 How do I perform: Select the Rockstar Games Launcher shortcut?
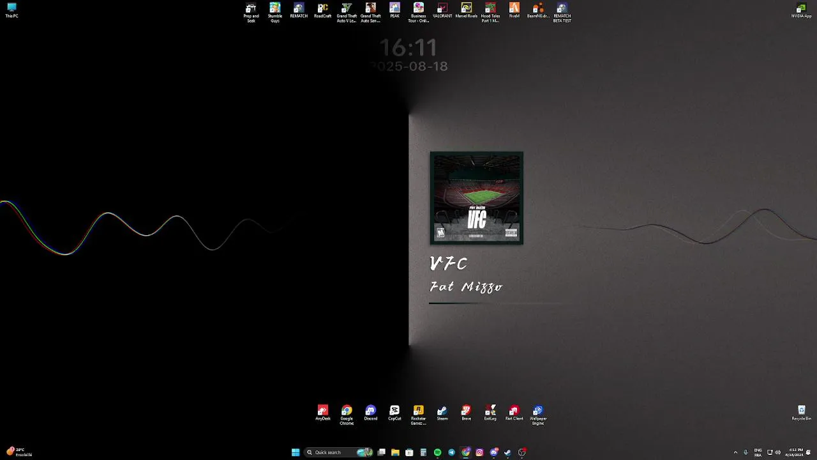pos(419,415)
